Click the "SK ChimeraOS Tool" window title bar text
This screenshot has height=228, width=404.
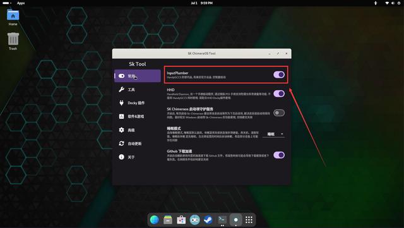pos(201,54)
